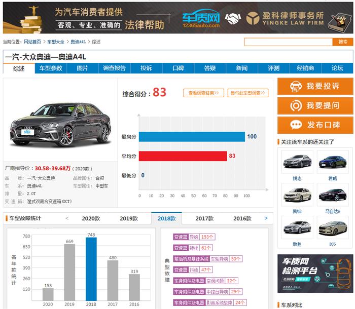355x309 pixels.
Task: Show earlier model years with left arrow
Action: pos(67,218)
